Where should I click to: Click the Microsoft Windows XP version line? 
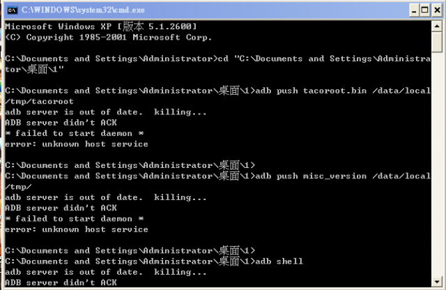click(x=101, y=26)
